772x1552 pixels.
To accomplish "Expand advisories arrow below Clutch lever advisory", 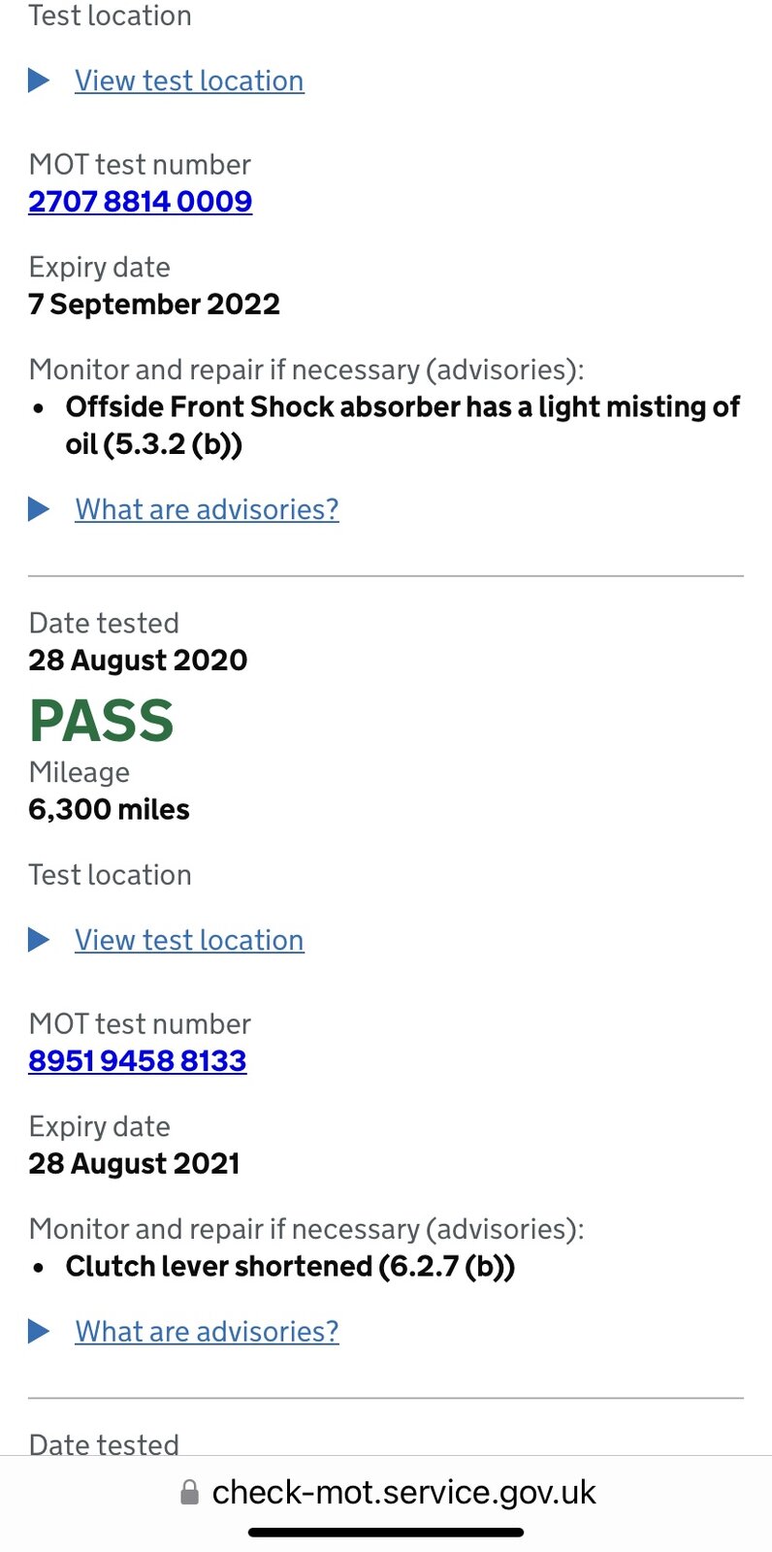I will tap(40, 1331).
